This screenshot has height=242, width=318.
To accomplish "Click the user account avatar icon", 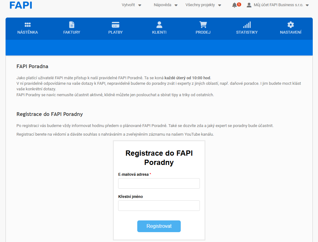I will (x=249, y=5).
